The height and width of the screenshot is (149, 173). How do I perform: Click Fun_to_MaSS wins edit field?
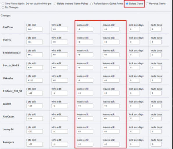60,68
